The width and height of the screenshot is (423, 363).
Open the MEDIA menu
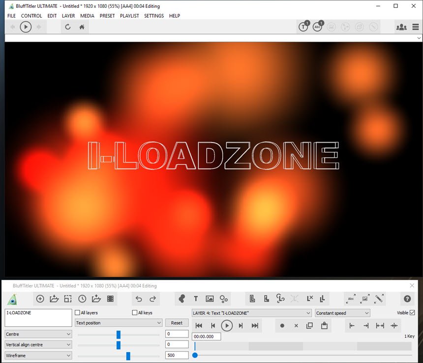click(x=87, y=16)
